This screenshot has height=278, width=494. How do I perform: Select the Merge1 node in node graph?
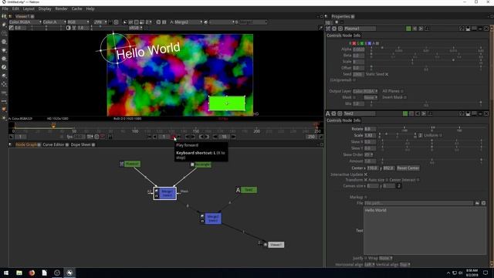pos(165,193)
